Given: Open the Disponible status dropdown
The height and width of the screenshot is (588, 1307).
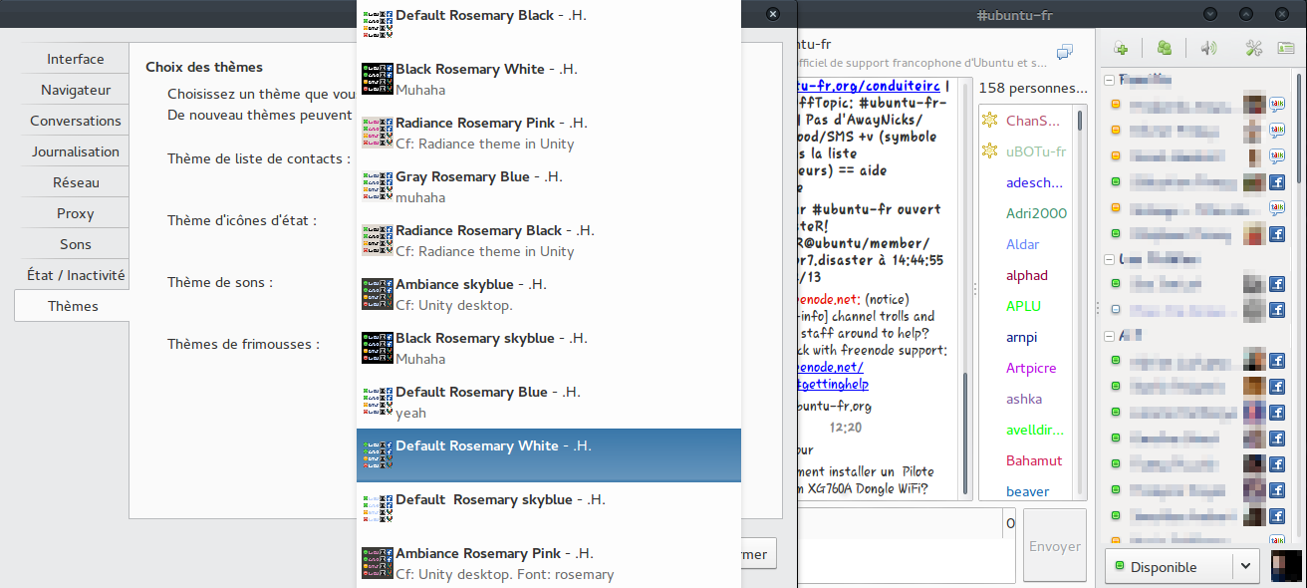Looking at the screenshot, I should (1181, 566).
